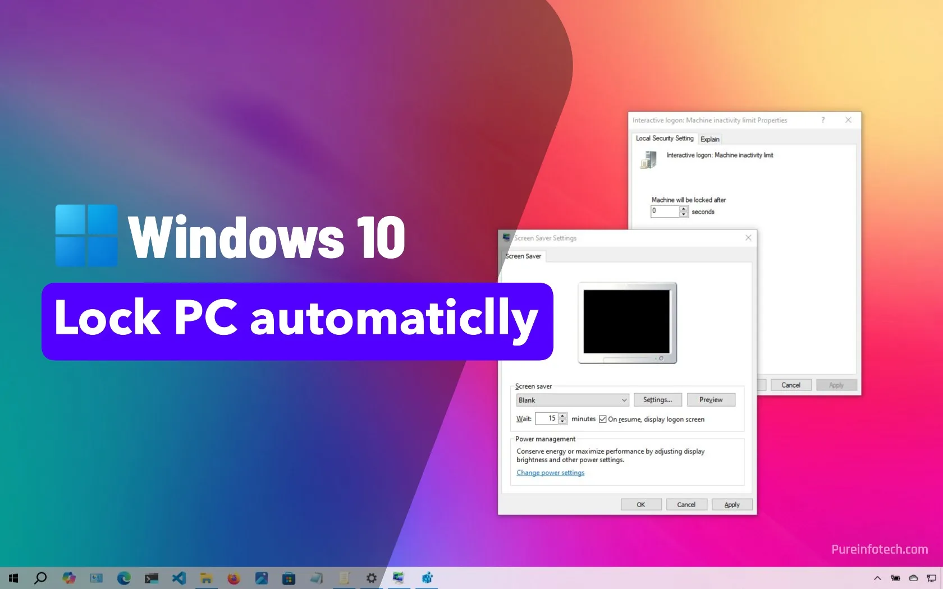Viewport: 943px width, 589px height.
Task: Increase Wait minutes with up arrow
Action: pyautogui.click(x=562, y=416)
